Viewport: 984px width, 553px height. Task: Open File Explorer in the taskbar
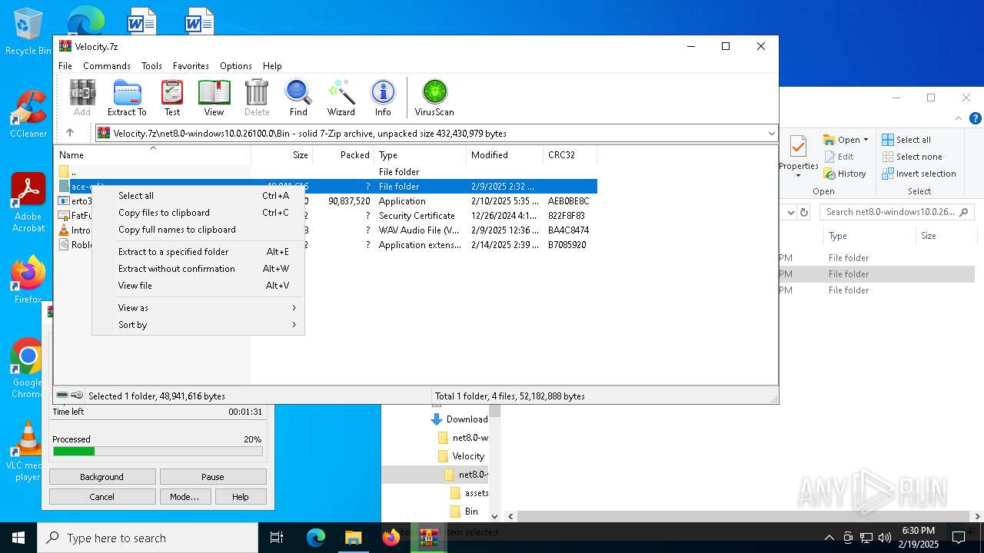pos(353,538)
